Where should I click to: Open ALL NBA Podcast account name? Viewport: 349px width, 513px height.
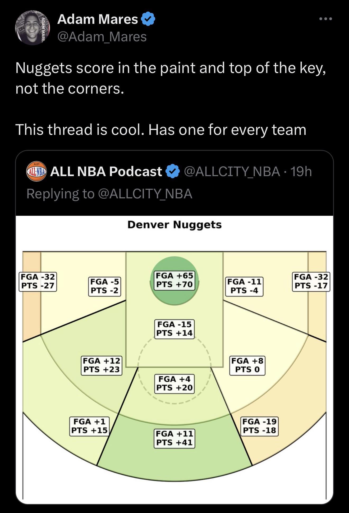106,171
